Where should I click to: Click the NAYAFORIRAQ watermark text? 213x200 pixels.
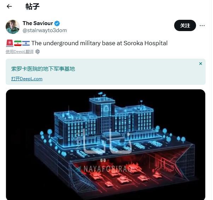click(x=108, y=169)
